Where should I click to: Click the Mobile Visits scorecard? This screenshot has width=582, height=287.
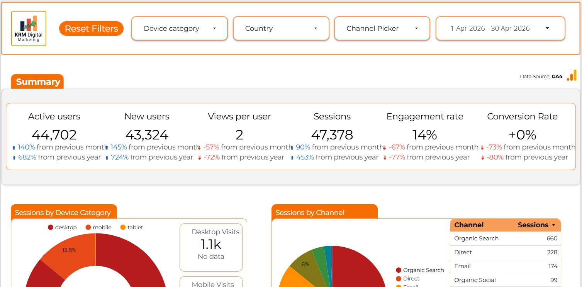(x=211, y=282)
